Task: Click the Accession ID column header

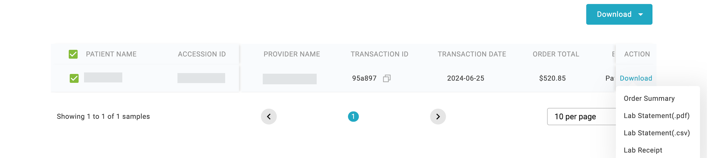Action: tap(202, 54)
